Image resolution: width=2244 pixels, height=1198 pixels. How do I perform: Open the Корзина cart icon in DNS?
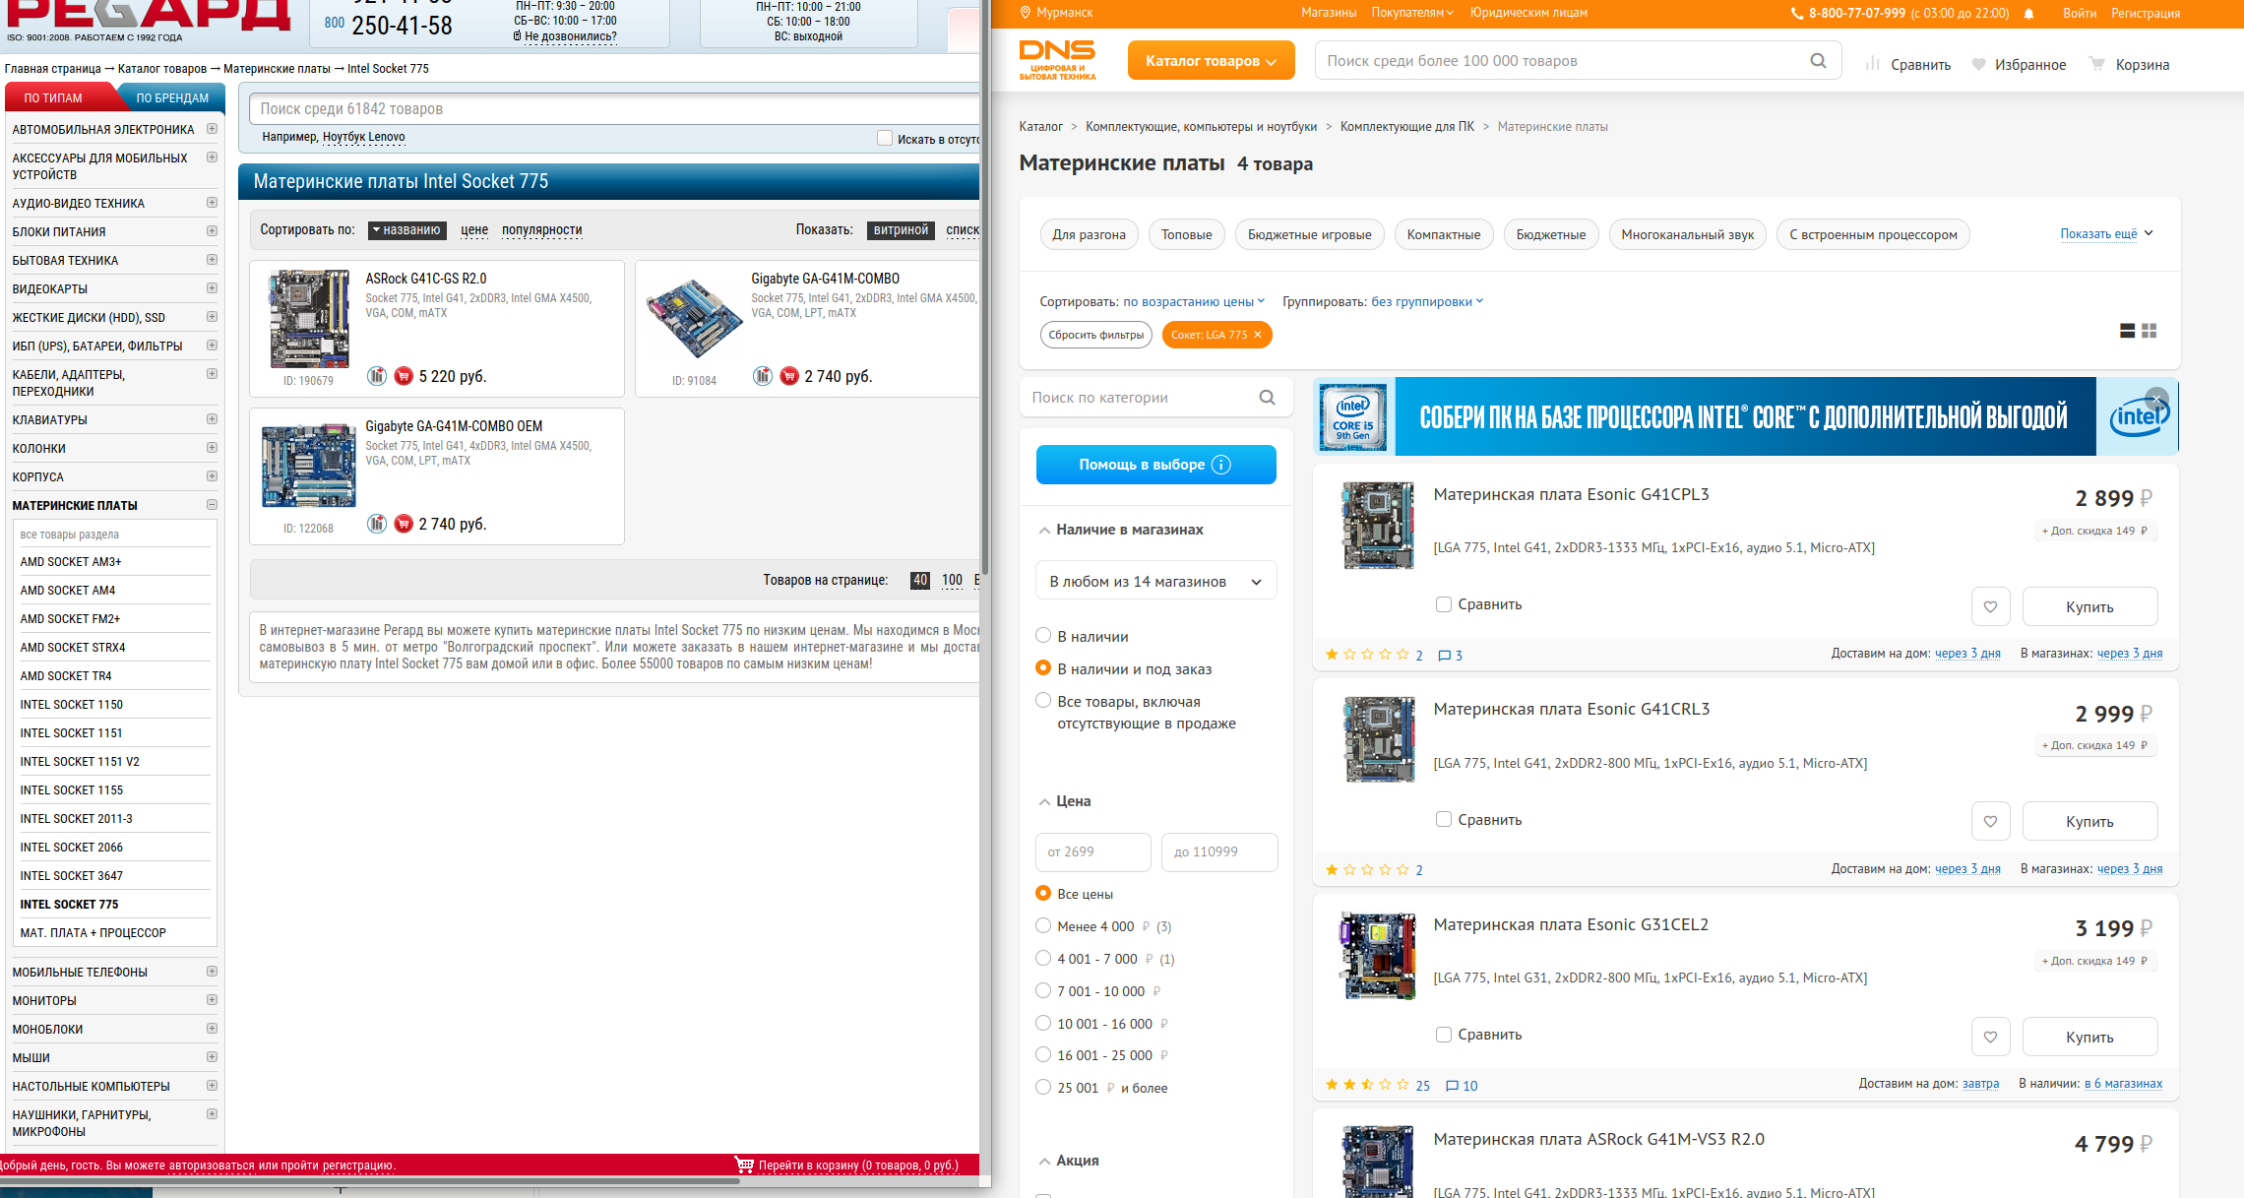coord(2096,64)
